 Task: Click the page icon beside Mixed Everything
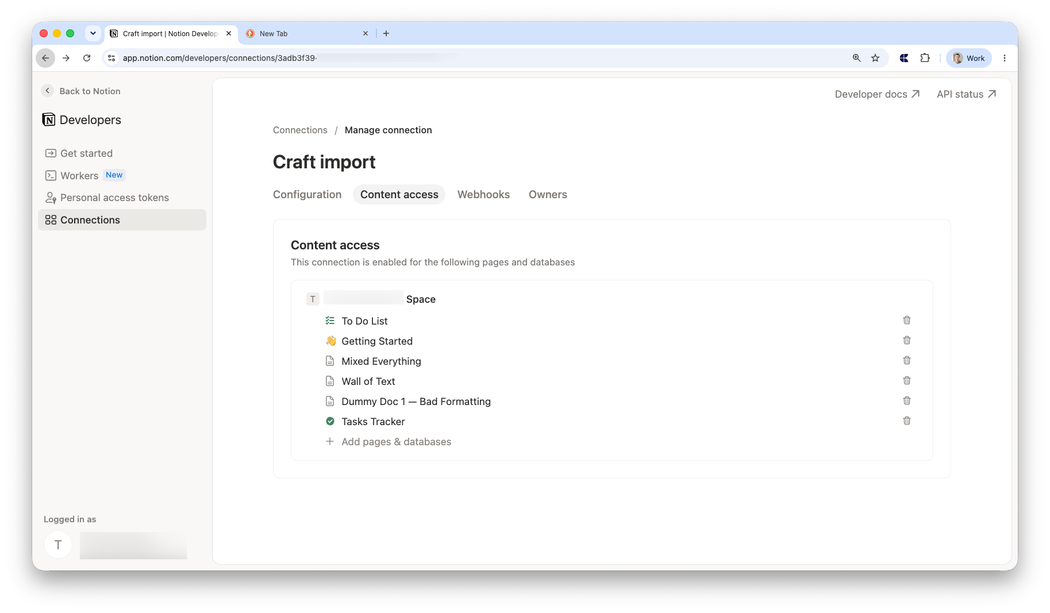coord(330,361)
